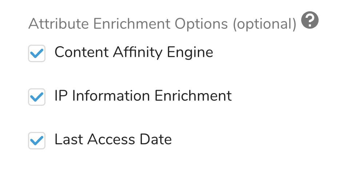This screenshot has width=355, height=173.
Task: Deselect the middle enrichment option checkbox
Action: [x=37, y=97]
